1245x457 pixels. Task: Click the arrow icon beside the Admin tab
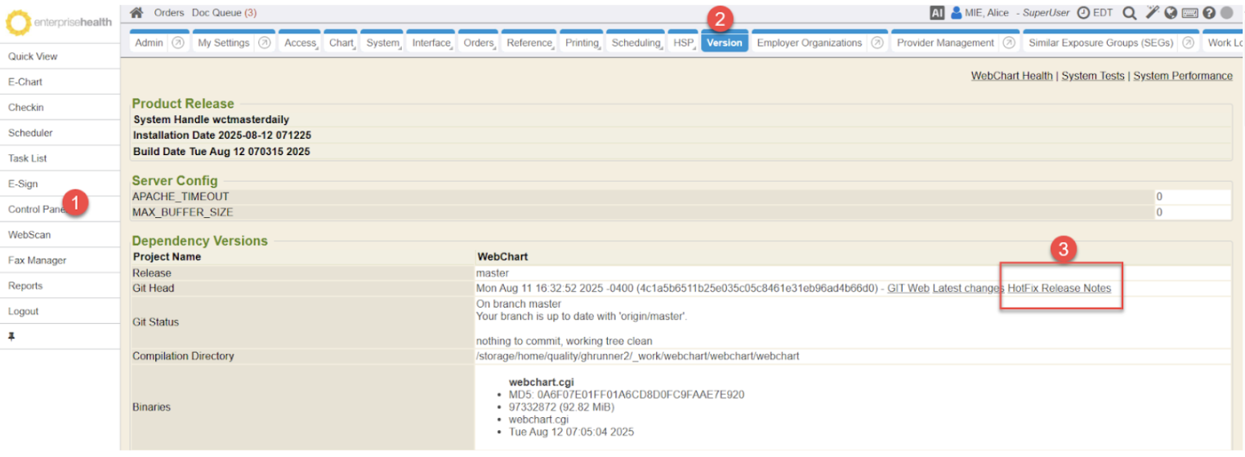tap(177, 43)
